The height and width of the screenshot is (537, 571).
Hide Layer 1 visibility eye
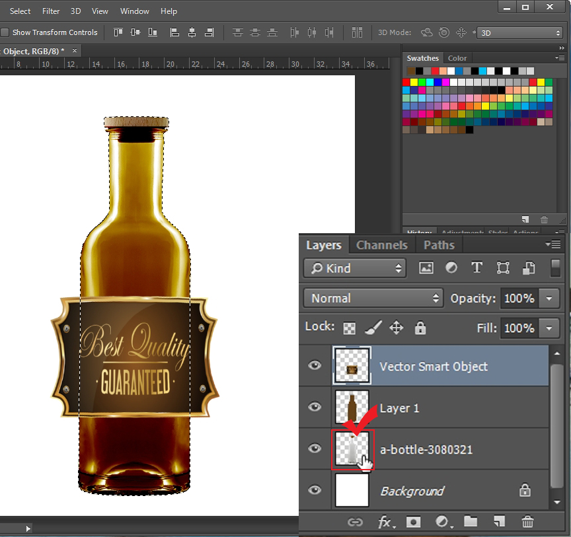pos(315,407)
